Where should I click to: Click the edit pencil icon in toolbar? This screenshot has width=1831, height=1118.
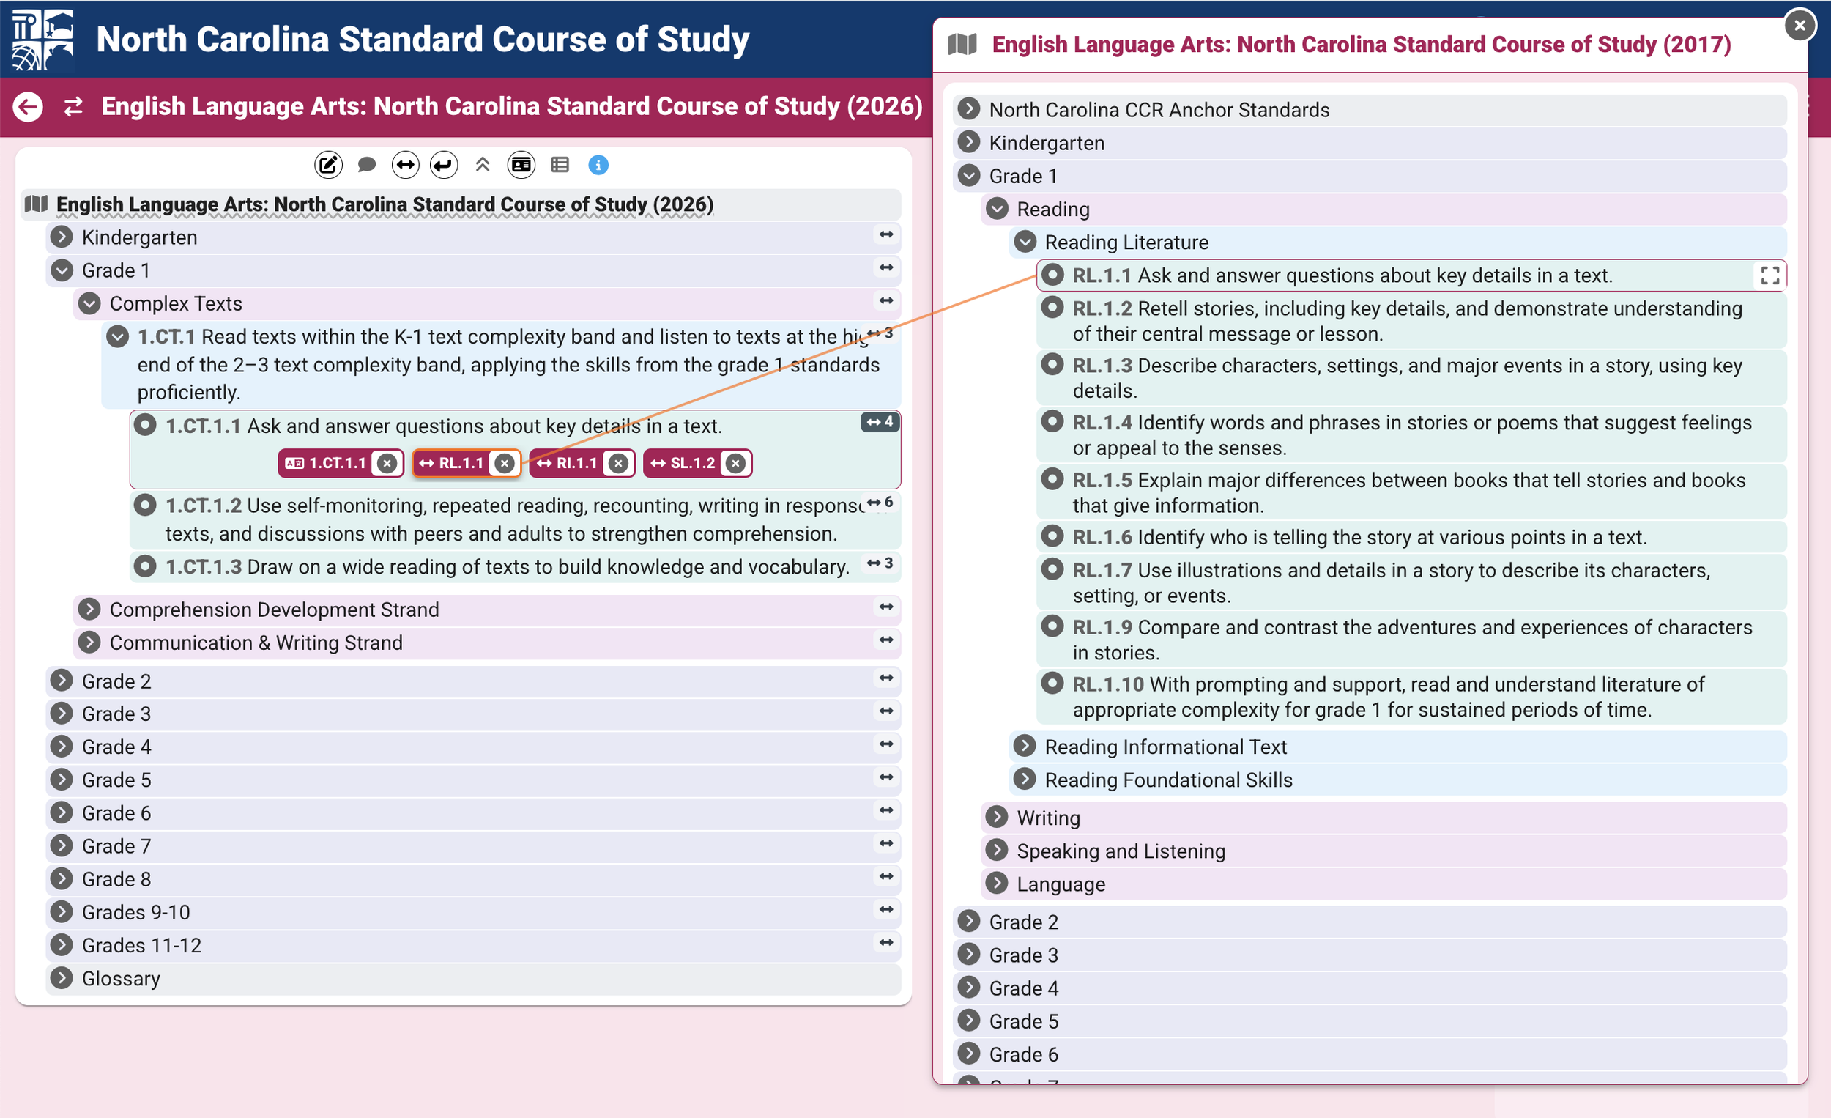coord(327,164)
